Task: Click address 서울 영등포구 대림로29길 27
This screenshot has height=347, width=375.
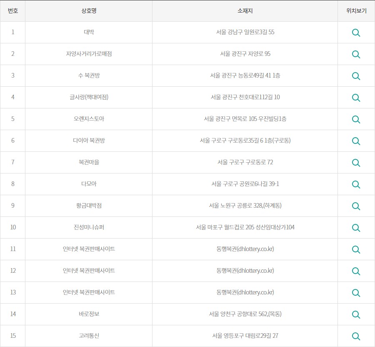Action: click(245, 335)
